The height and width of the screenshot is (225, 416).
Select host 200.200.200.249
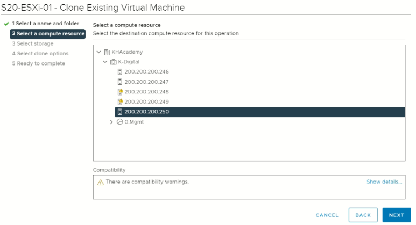(x=147, y=101)
